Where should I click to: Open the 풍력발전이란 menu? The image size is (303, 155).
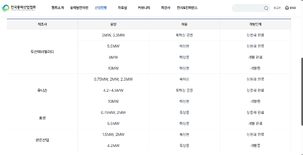[x=79, y=8]
